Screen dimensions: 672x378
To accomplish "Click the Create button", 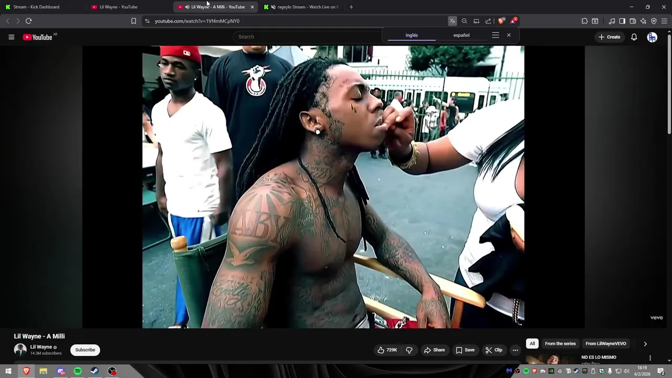I will pyautogui.click(x=610, y=37).
